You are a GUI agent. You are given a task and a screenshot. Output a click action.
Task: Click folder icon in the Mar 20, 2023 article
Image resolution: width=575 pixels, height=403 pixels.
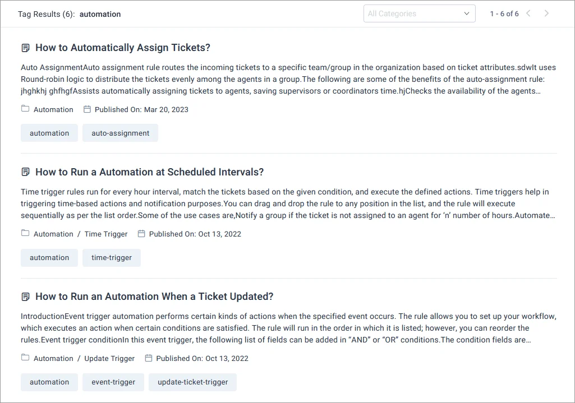pyautogui.click(x=25, y=109)
